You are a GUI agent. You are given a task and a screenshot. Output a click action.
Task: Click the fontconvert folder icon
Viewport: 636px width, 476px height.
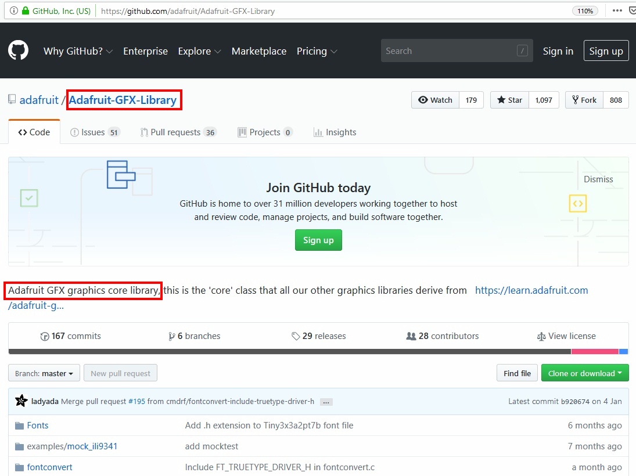click(20, 467)
